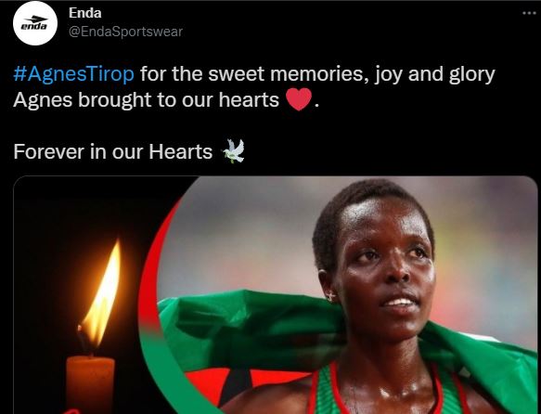This screenshot has height=414, width=541.
Task: Click the athlete's earring in the photo
Action: (331, 296)
